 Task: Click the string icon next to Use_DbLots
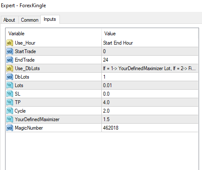(x=10, y=68)
